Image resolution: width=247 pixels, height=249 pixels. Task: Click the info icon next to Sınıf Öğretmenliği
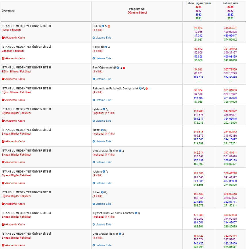point(118,68)
